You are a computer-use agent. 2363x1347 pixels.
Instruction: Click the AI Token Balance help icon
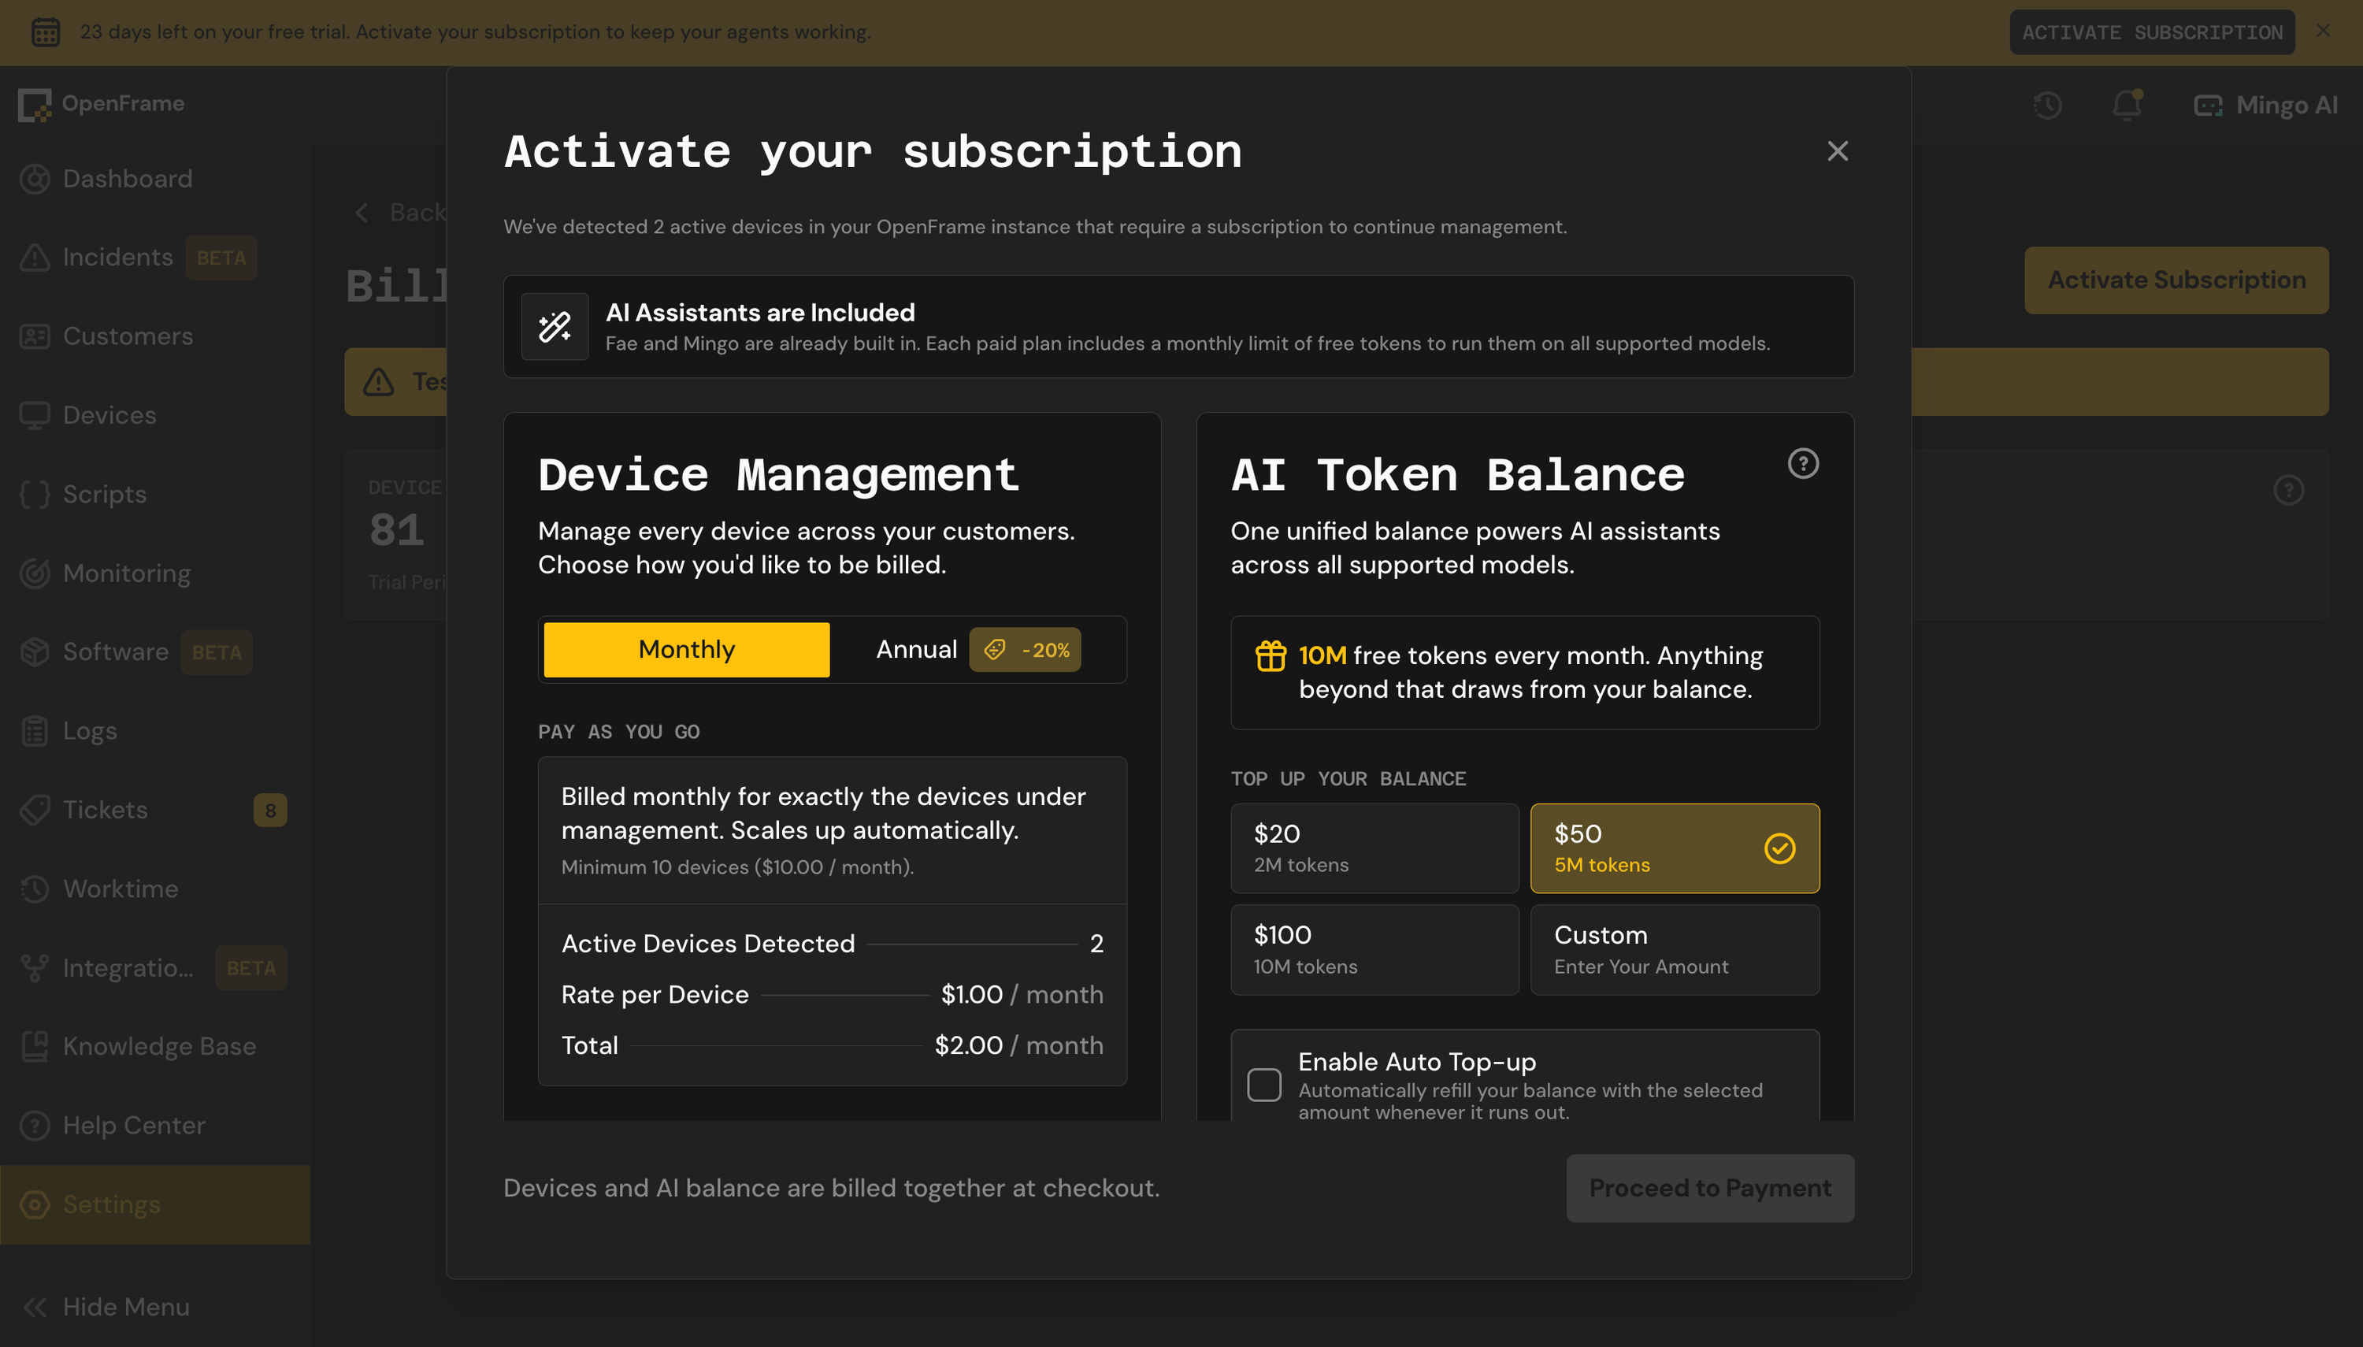click(1802, 463)
